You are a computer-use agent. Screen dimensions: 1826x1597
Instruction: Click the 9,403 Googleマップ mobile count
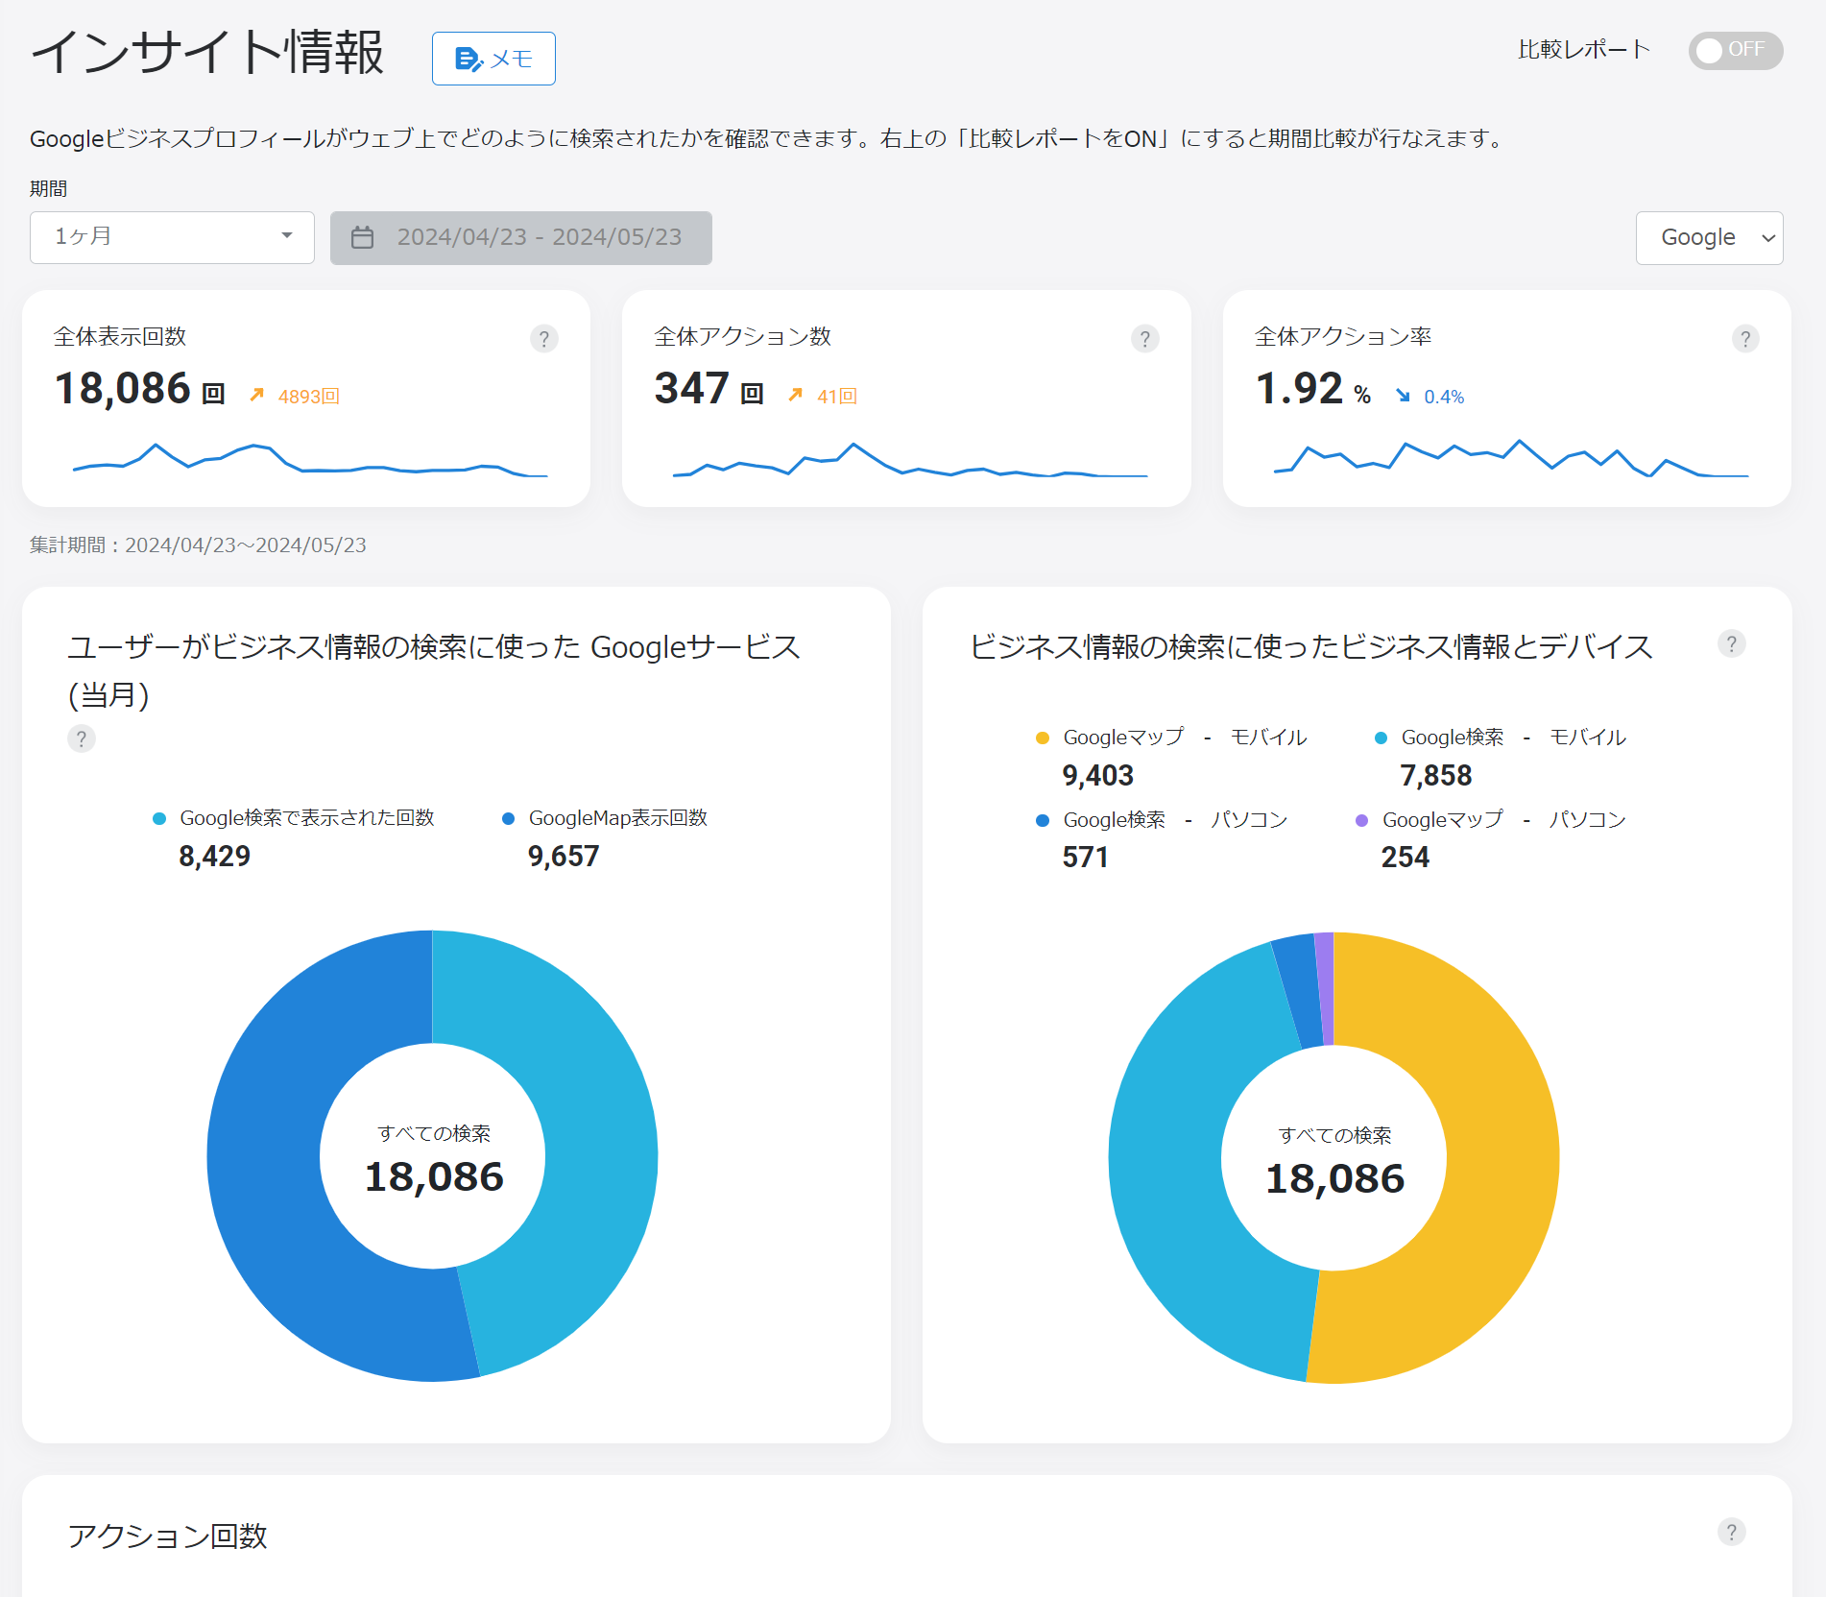tap(1097, 775)
